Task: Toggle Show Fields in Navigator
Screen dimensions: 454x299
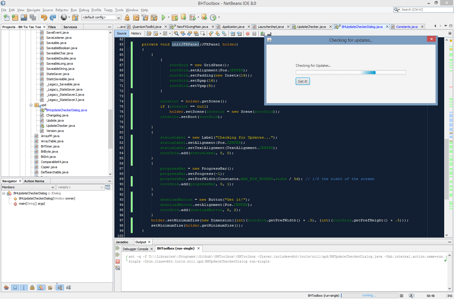Action: 15,287
